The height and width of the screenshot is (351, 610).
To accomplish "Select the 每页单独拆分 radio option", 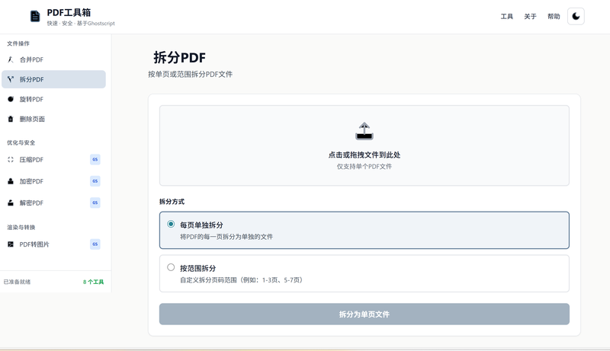I will pos(171,224).
